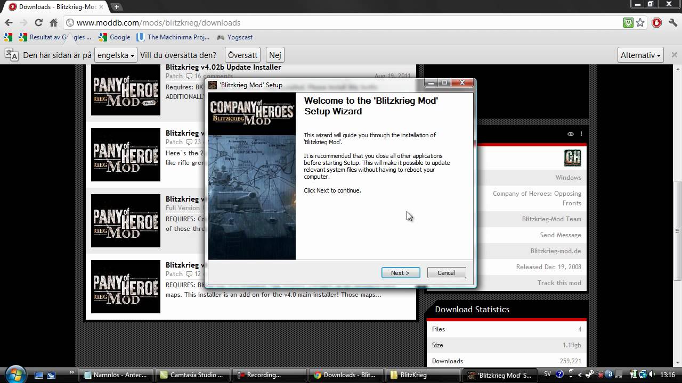The height and width of the screenshot is (383, 682).
Task: Open the Yogscast bookmark
Action: tap(234, 37)
